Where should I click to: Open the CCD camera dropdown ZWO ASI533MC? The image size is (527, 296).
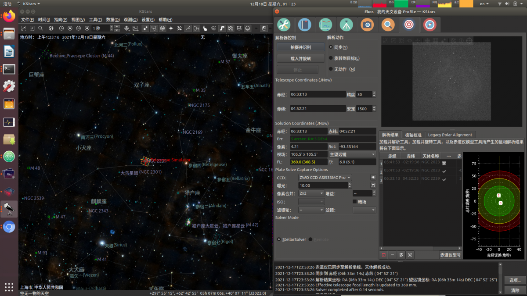click(325, 178)
